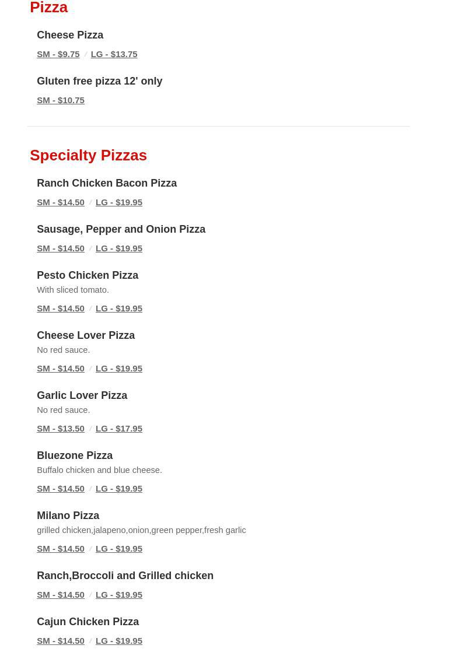The image size is (458, 652).
Task: Pick large Ranch Chicken Bacon Pizza
Action: pyautogui.click(x=118, y=202)
